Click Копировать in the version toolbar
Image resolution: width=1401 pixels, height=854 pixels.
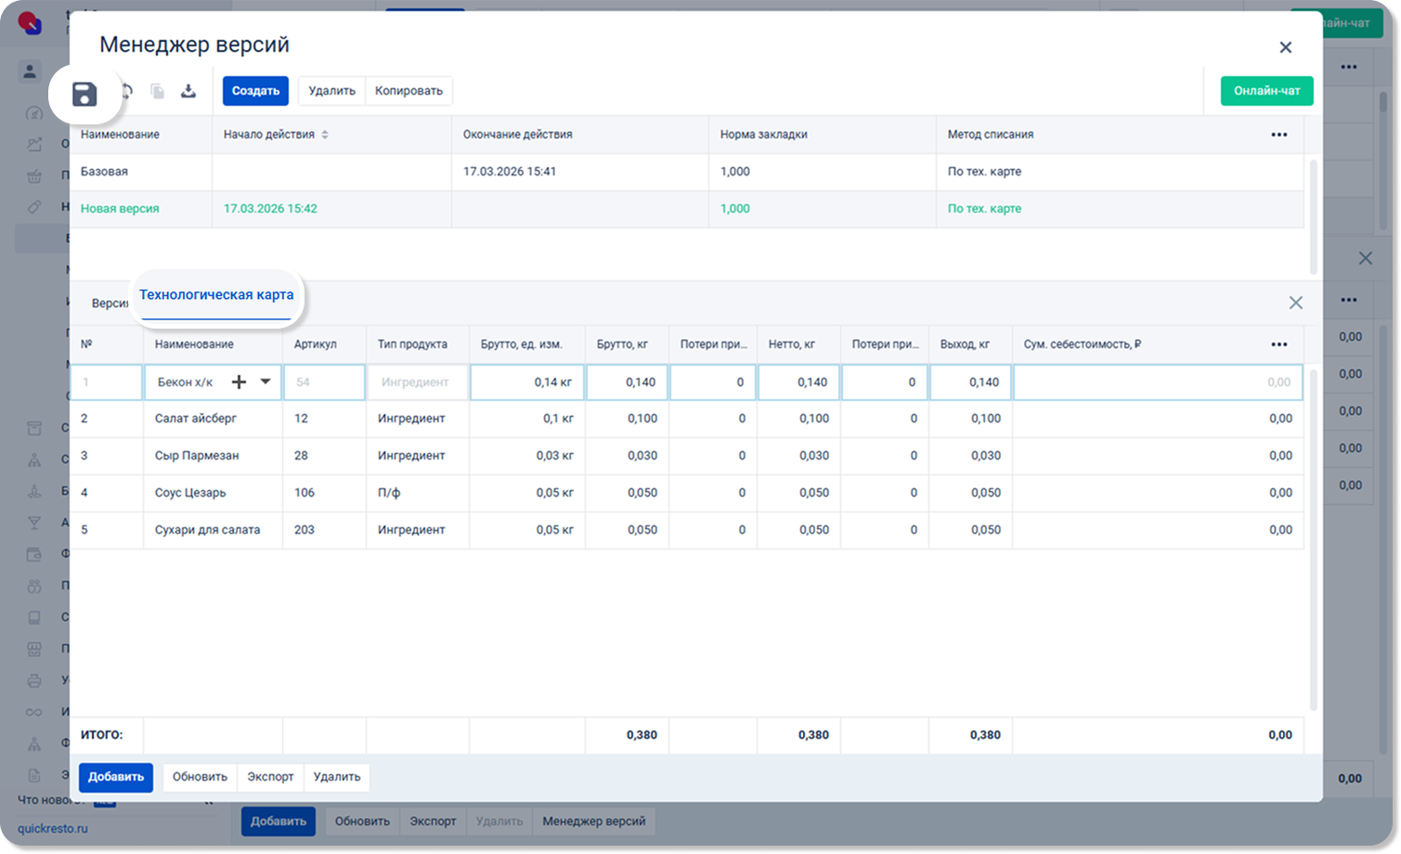click(409, 91)
